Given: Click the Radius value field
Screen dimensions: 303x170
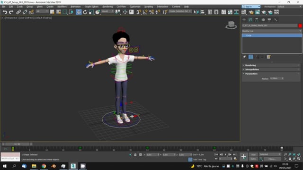Looking at the screenshot, I should click(x=276, y=78).
